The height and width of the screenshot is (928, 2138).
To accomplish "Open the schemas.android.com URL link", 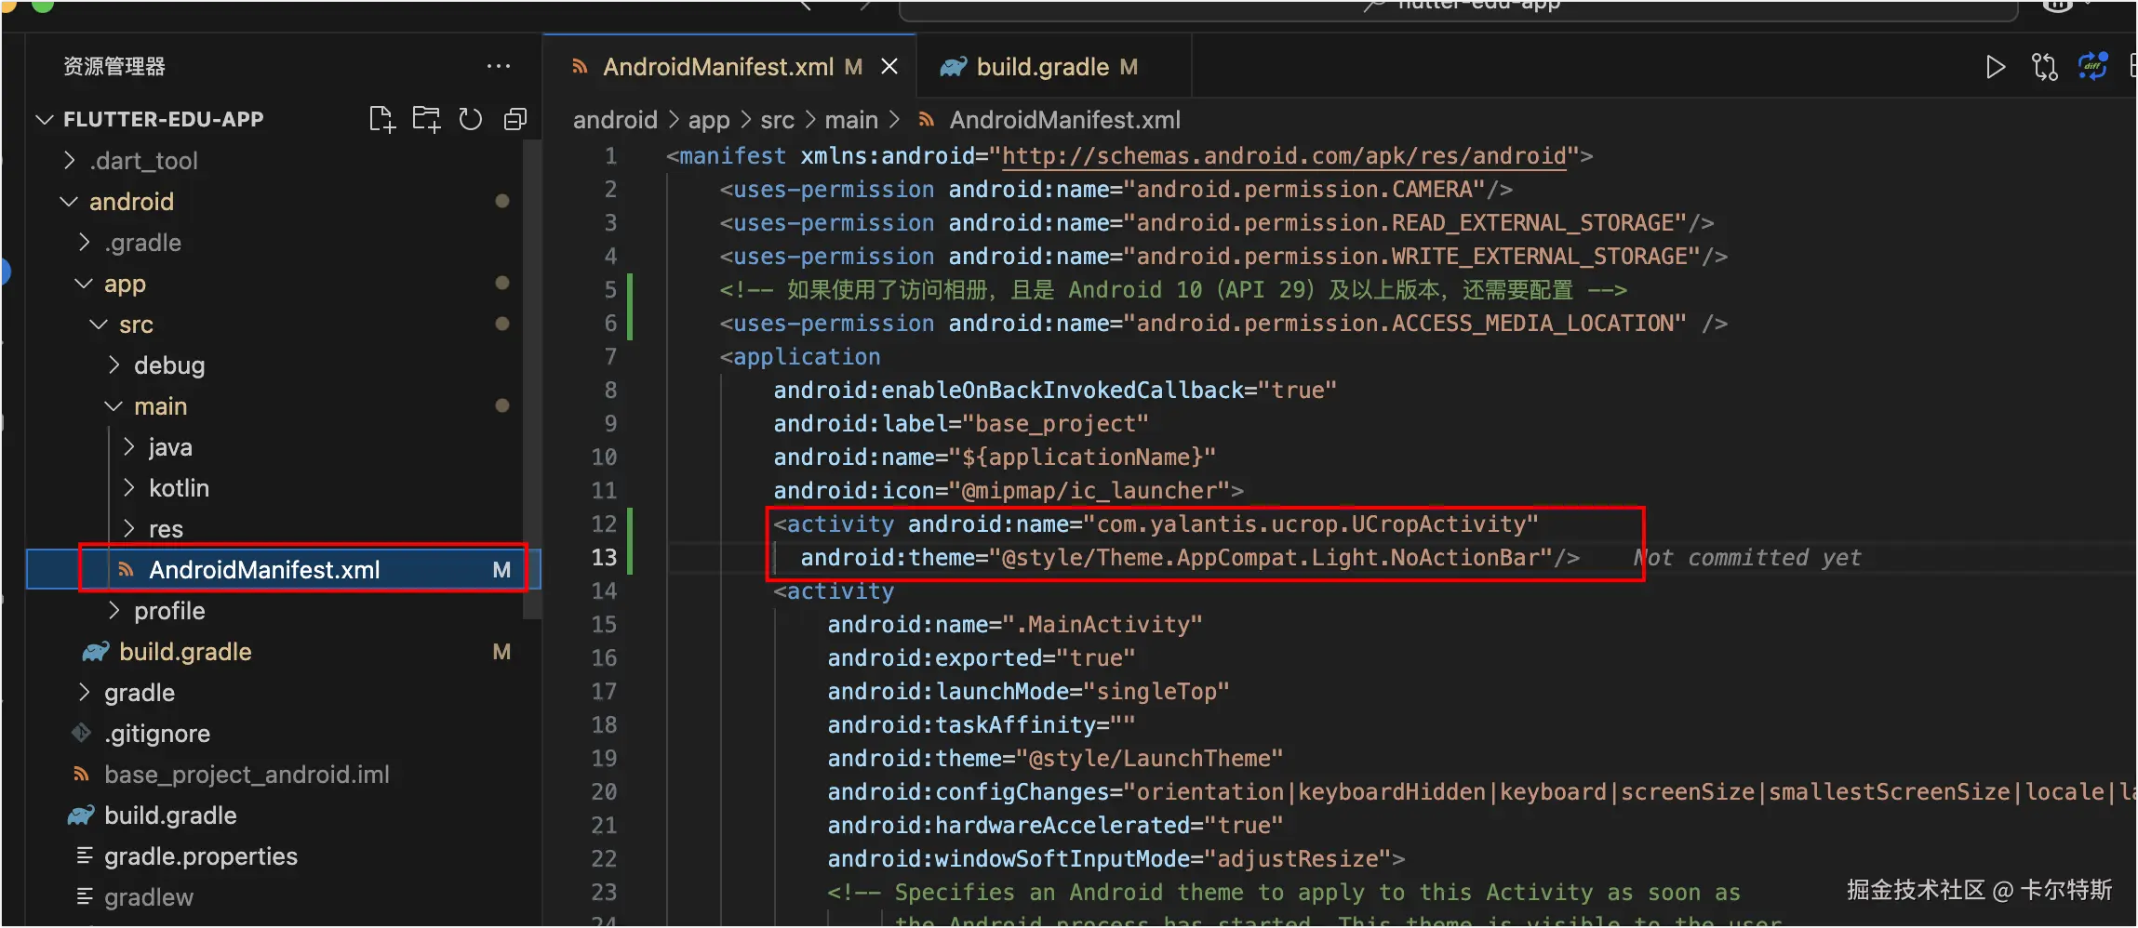I will tap(1284, 155).
